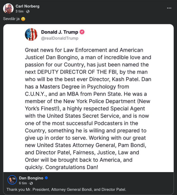
Task: Open the post options three-dot menu
Action: (x=169, y=8)
